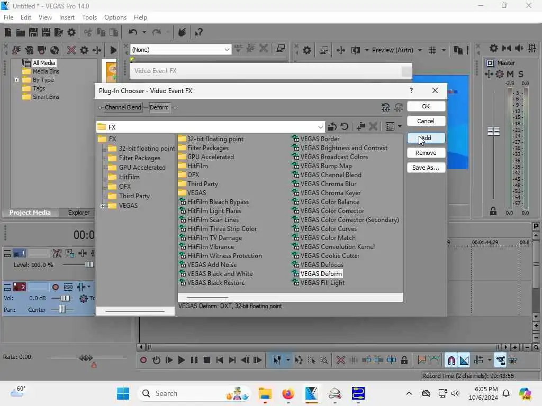Click the Stop button in transport bar

(207, 361)
